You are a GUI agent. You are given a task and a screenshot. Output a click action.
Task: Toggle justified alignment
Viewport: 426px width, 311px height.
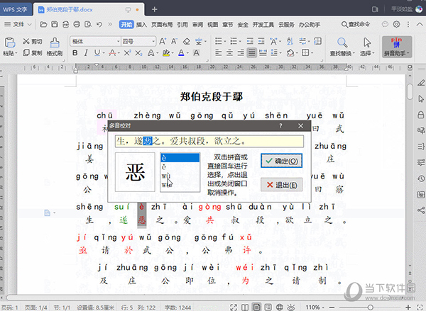click(x=252, y=52)
